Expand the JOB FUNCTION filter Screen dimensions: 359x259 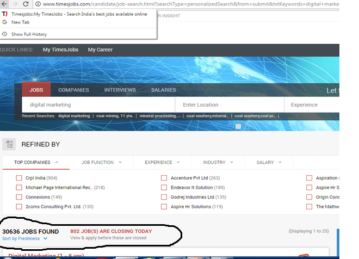click(x=101, y=162)
